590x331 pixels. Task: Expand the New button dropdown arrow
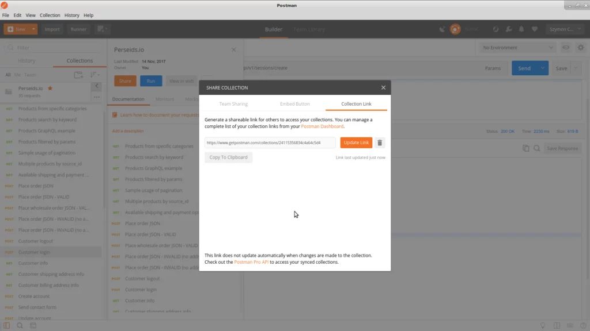33,29
